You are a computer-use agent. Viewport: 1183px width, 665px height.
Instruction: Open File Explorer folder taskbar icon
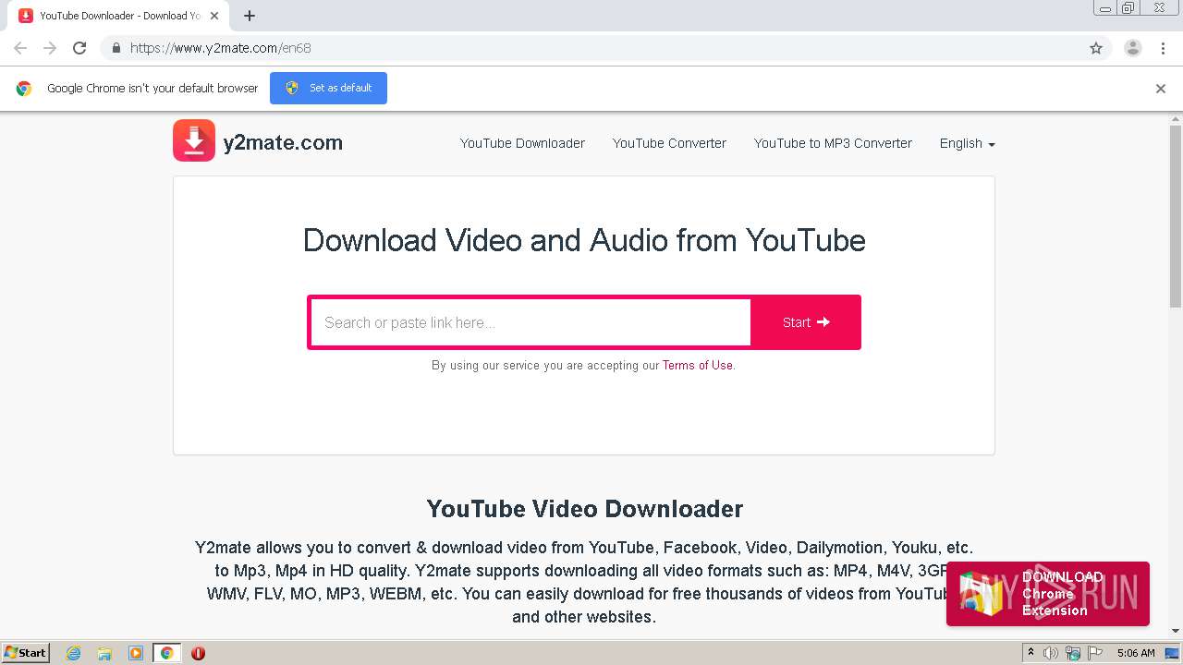(104, 653)
